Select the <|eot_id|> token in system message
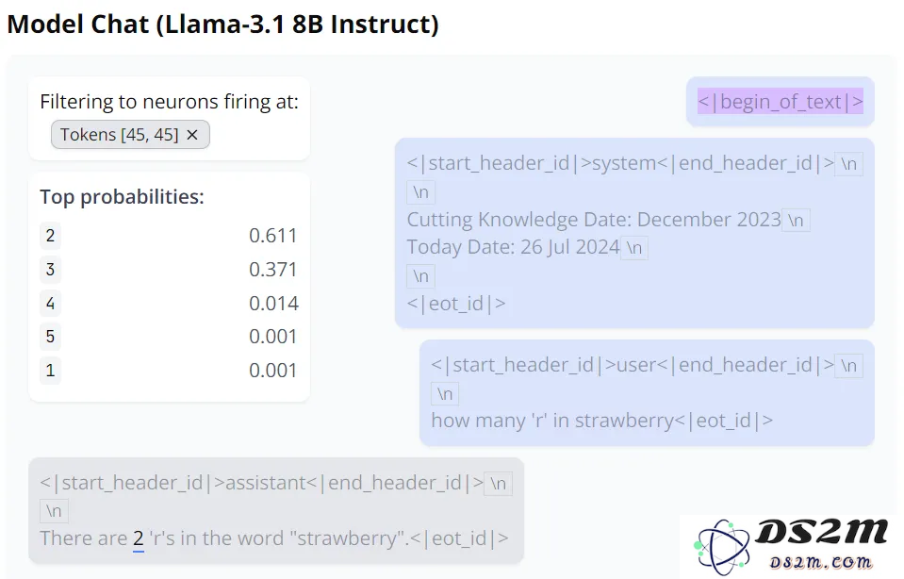The width and height of the screenshot is (904, 579). (456, 304)
